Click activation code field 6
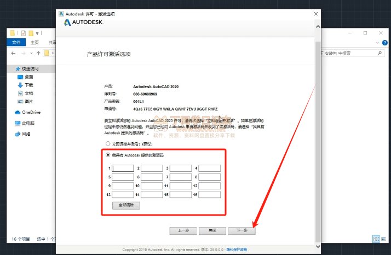 pos(152,177)
